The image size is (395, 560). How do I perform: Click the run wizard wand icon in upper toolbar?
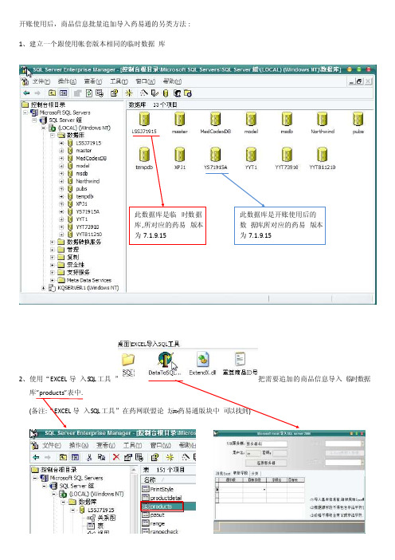coord(143,93)
